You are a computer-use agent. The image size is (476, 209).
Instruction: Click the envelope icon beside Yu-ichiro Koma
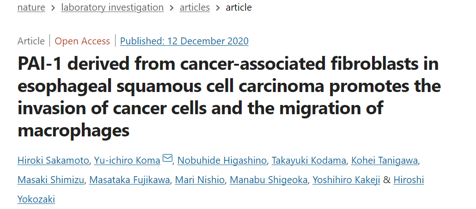pyautogui.click(x=167, y=158)
